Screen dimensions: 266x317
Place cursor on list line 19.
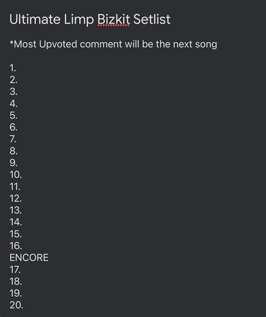tap(16, 293)
